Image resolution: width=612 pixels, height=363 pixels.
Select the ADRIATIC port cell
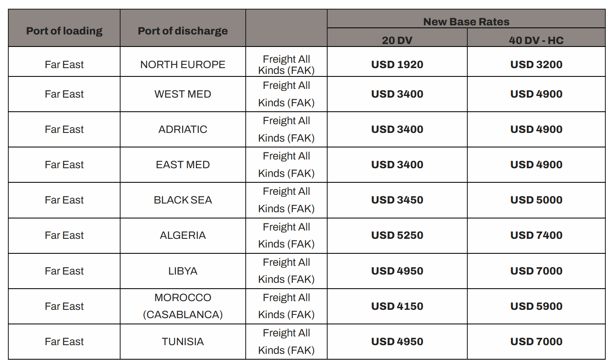click(183, 130)
